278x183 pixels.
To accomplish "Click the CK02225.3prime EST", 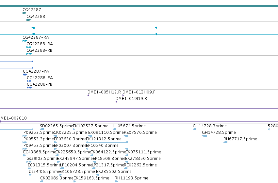I will point(70,133).
